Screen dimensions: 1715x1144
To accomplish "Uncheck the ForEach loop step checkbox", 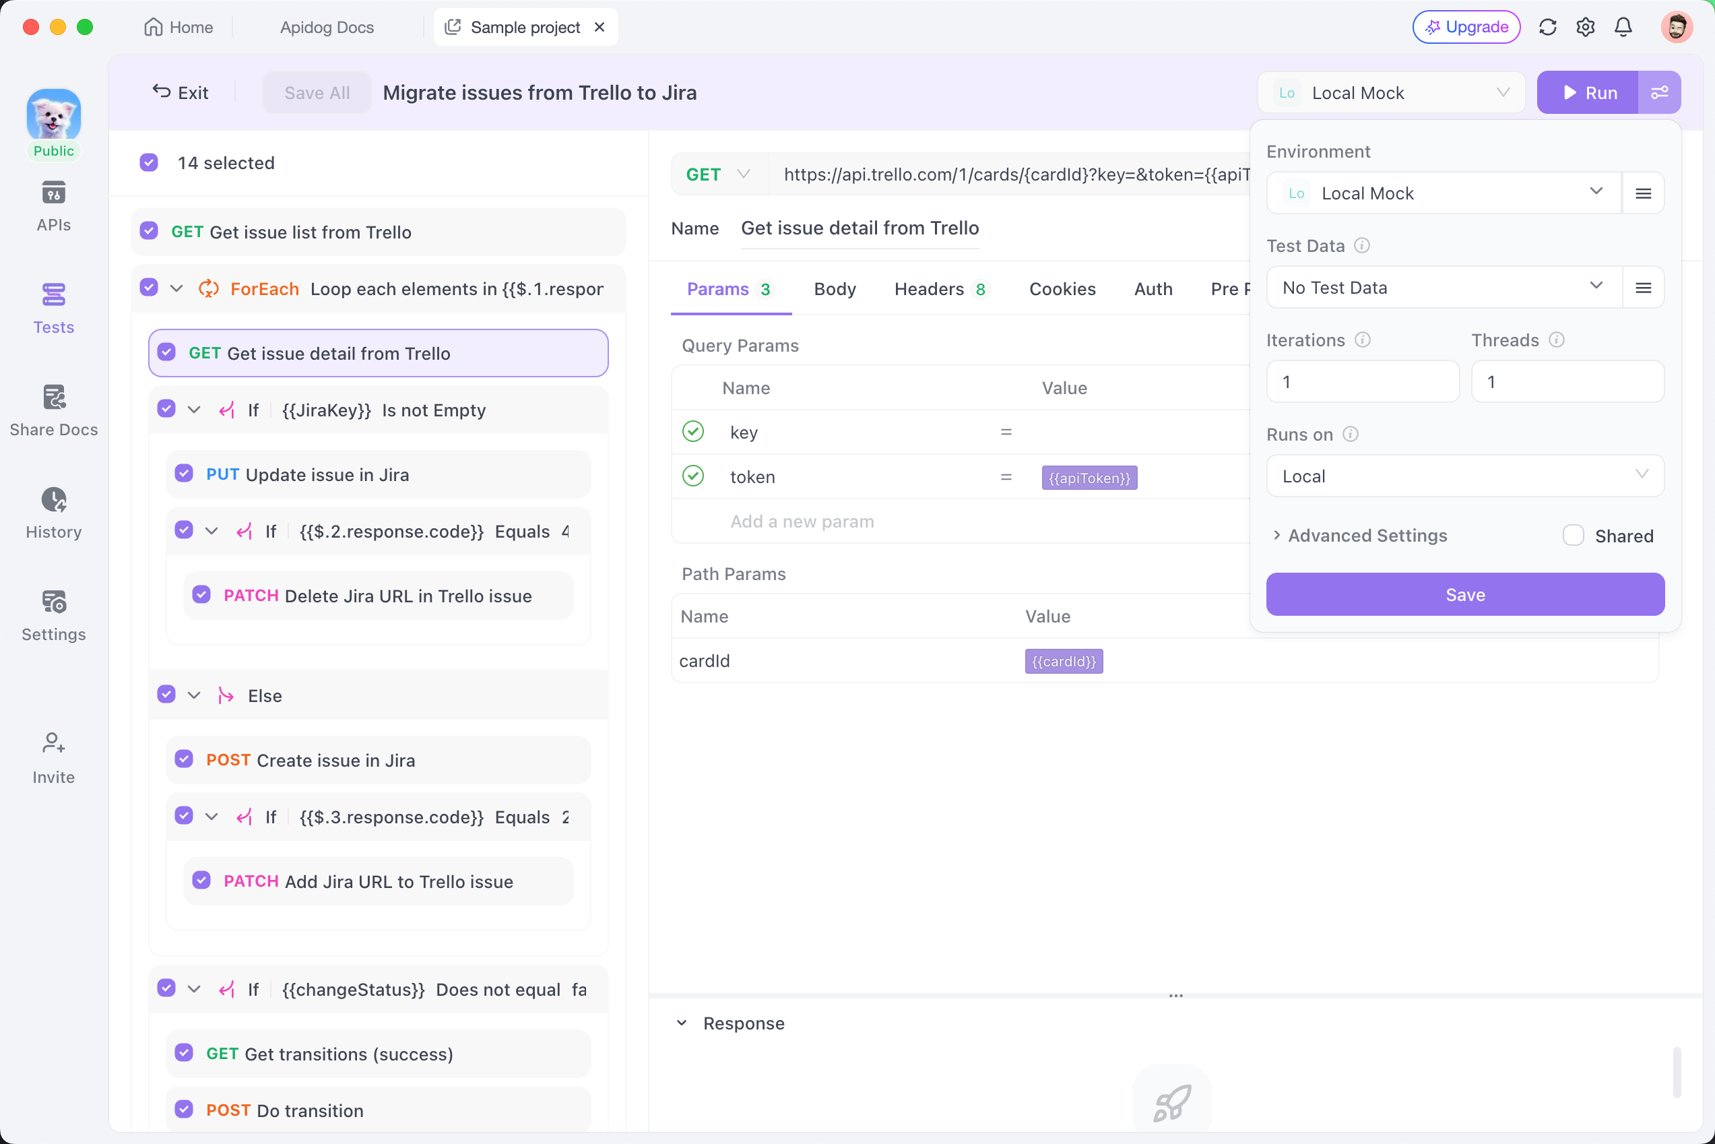I will tap(149, 288).
